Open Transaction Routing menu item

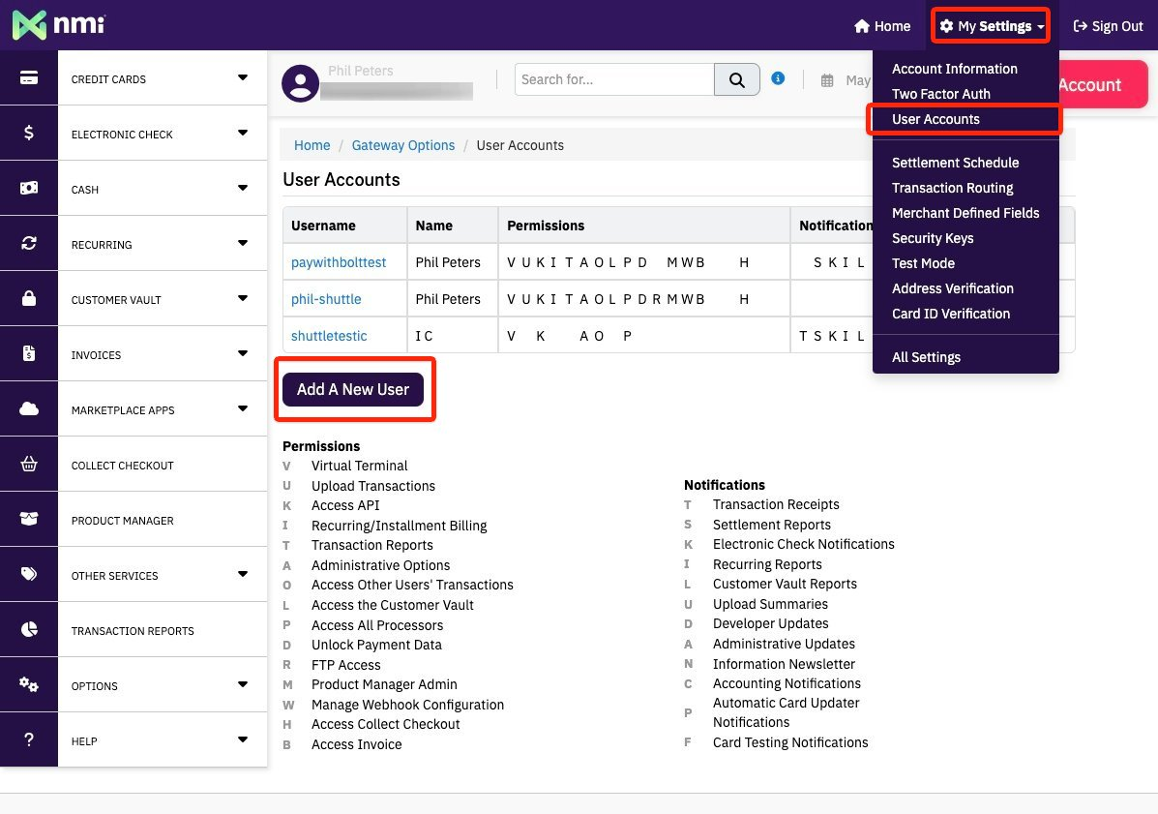click(952, 188)
